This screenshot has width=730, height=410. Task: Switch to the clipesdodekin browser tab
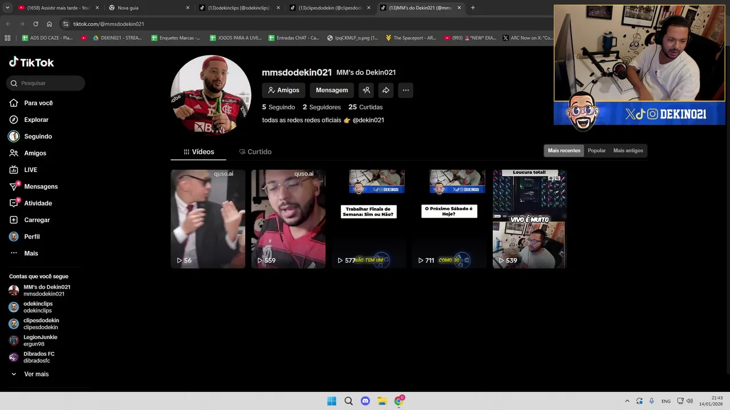click(x=328, y=8)
